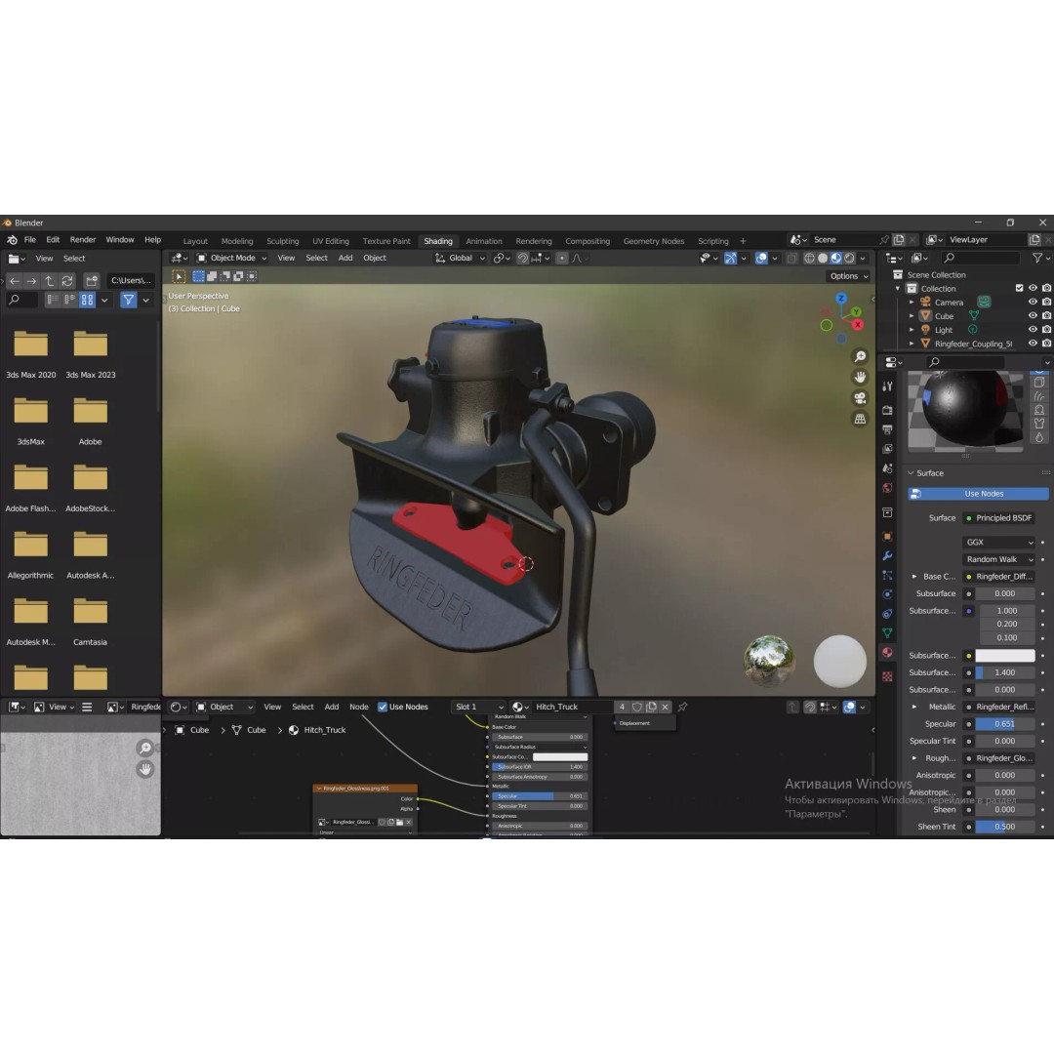1054x1054 pixels.
Task: Open the Render menu
Action: pyautogui.click(x=83, y=240)
